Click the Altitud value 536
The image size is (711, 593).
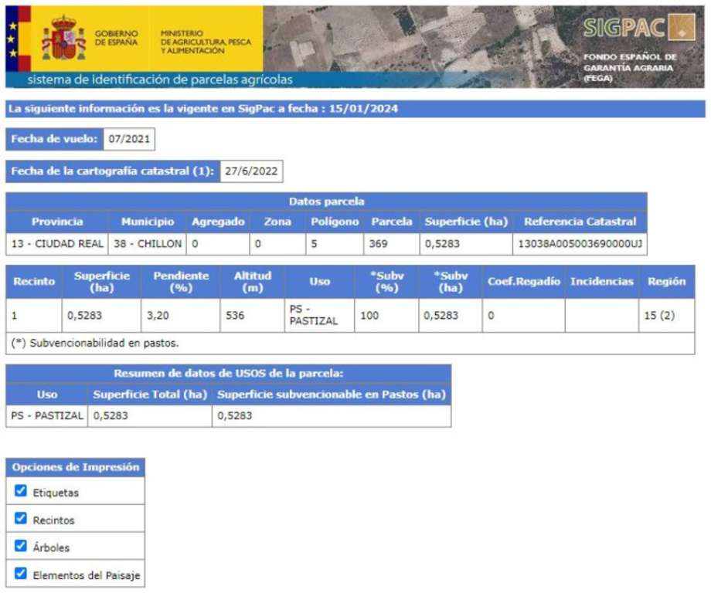tap(234, 316)
